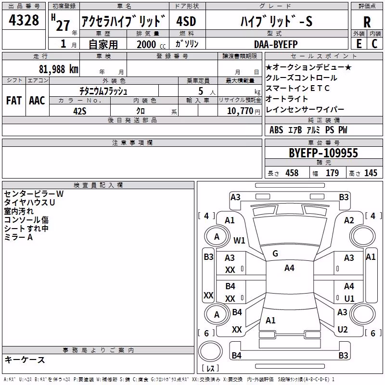
Task: Click inspector note シートすれ中
Action: click(x=26, y=228)
